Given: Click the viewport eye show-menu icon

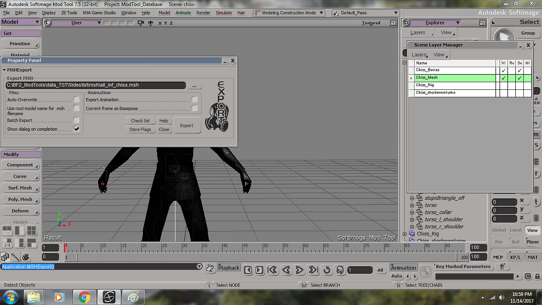Looking at the screenshot, I should pyautogui.click(x=150, y=23).
